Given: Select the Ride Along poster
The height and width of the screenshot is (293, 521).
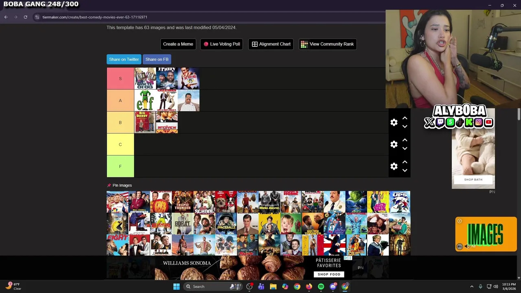Looking at the screenshot, I should pos(269,202).
